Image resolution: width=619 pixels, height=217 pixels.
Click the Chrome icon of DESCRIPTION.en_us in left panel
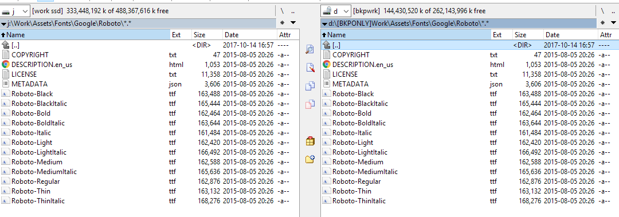click(6, 64)
